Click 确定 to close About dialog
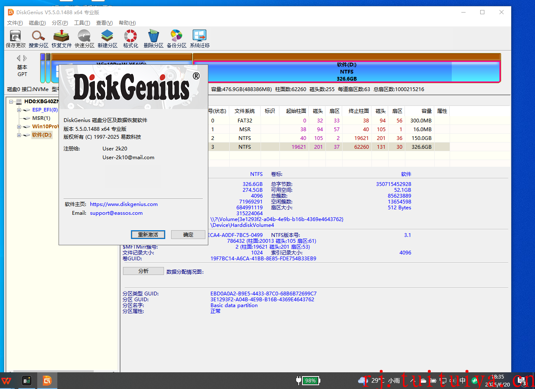This screenshot has height=389, width=535. (188, 235)
